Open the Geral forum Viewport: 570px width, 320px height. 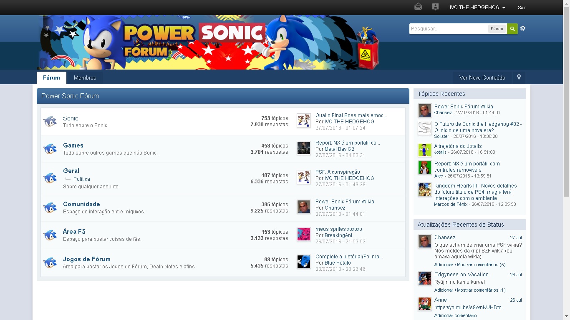[x=71, y=171]
